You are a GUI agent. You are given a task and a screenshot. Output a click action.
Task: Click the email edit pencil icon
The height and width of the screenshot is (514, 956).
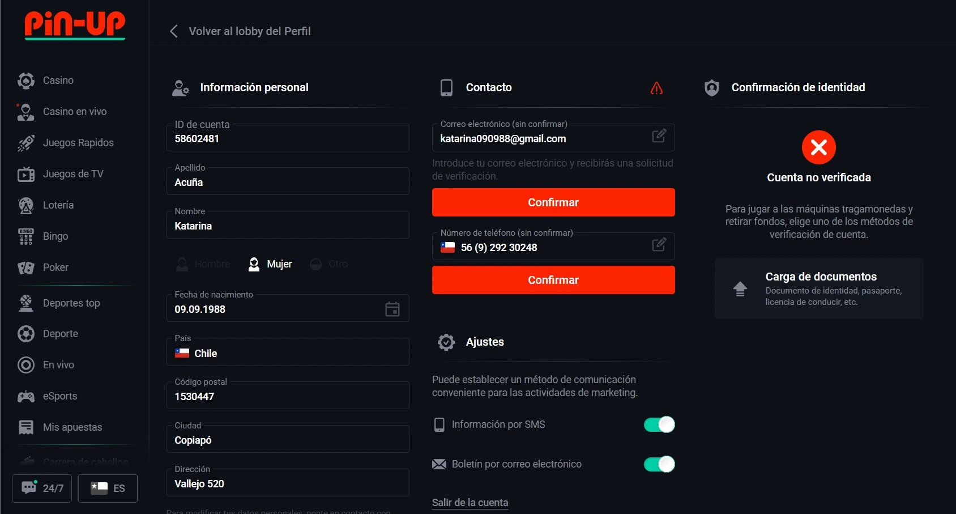pos(659,136)
